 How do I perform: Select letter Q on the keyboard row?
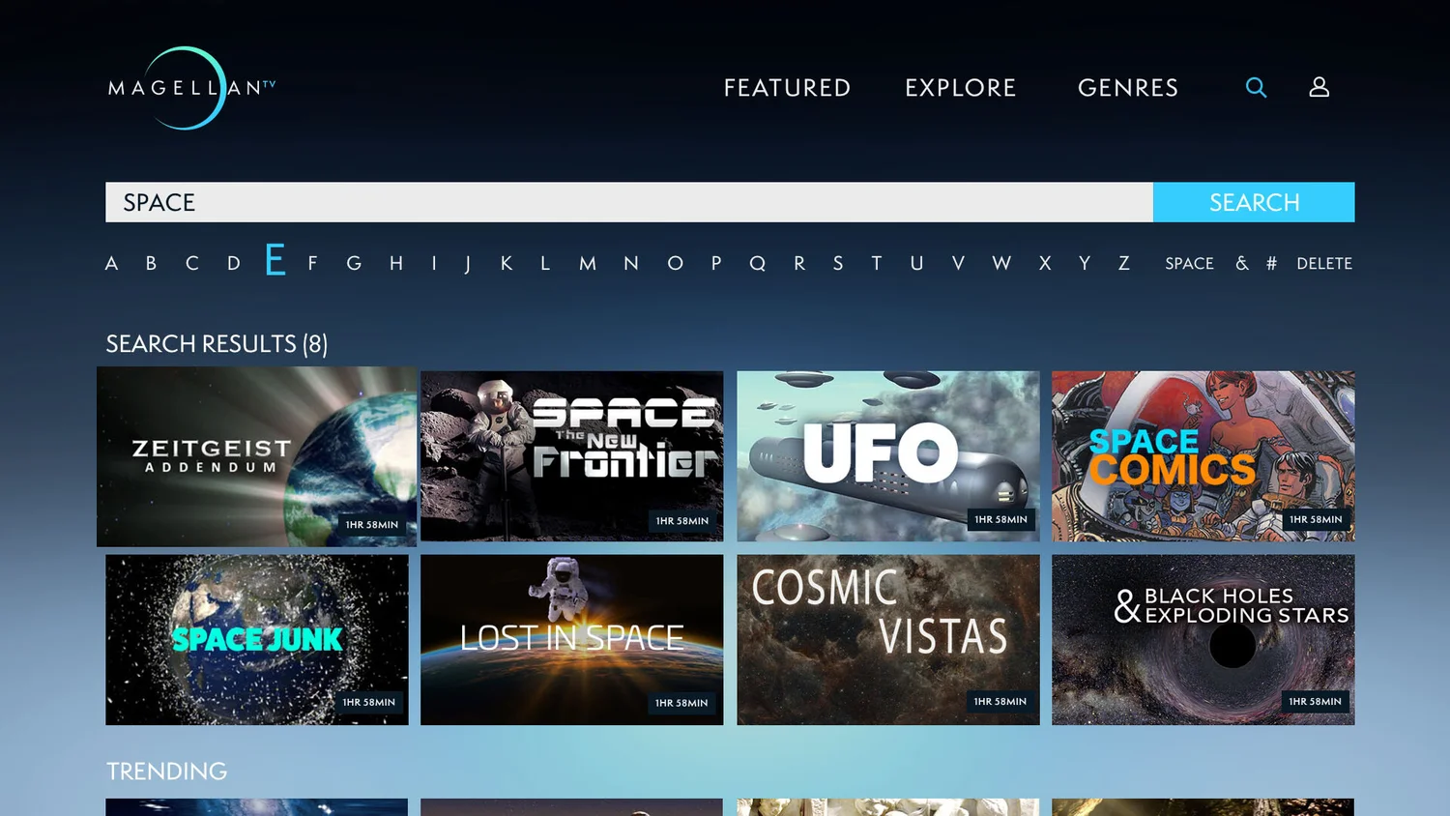click(758, 263)
